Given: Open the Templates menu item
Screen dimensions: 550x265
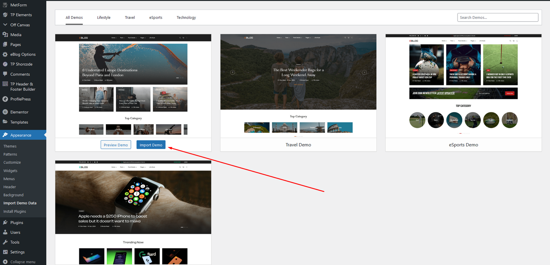Looking at the screenshot, I should point(19,122).
